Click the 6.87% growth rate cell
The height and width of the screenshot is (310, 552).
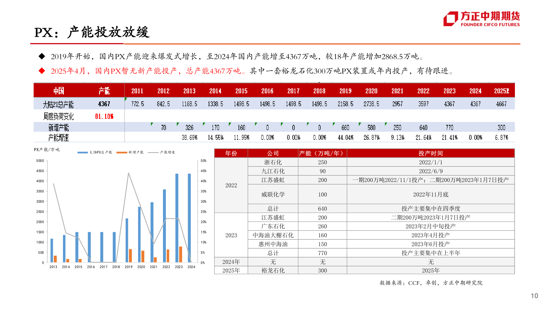click(501, 137)
